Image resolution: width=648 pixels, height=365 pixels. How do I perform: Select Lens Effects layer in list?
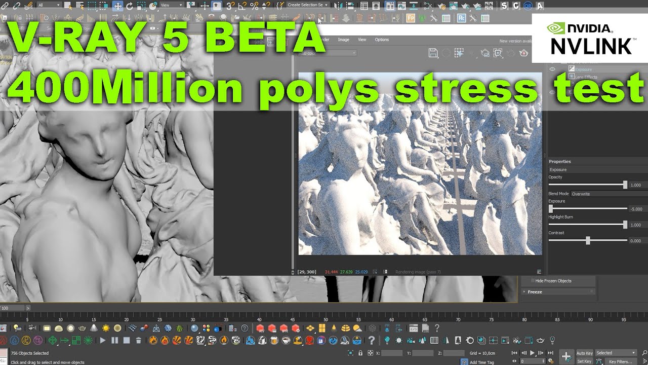tap(586, 77)
